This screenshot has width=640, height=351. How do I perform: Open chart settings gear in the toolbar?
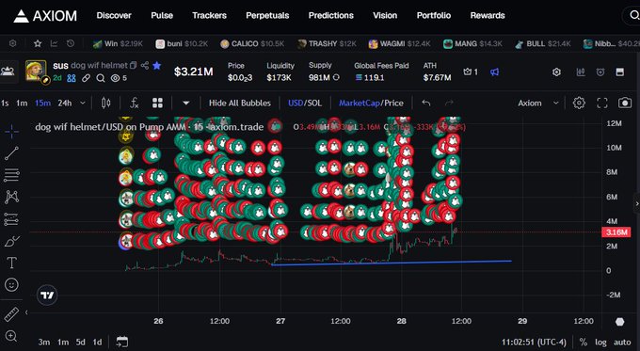(x=579, y=104)
